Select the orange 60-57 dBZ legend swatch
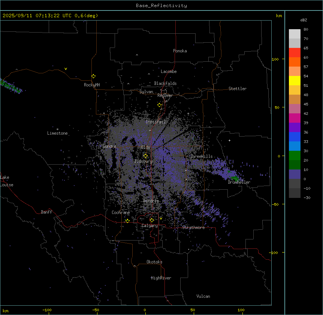This screenshot has width=323, height=315. pos(295,62)
